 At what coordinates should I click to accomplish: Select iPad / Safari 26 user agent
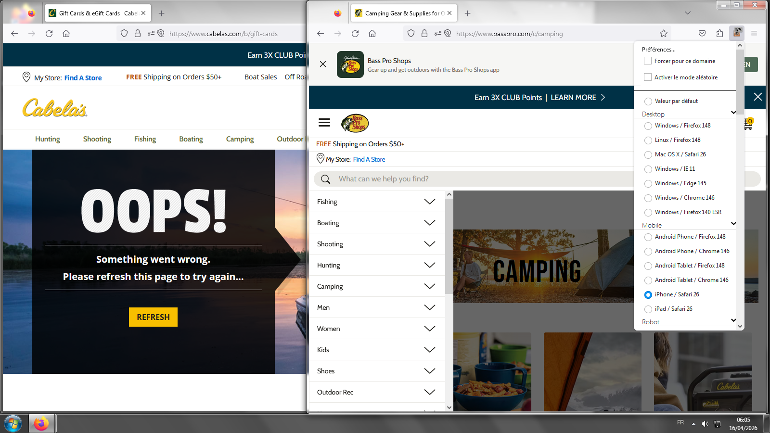point(648,309)
